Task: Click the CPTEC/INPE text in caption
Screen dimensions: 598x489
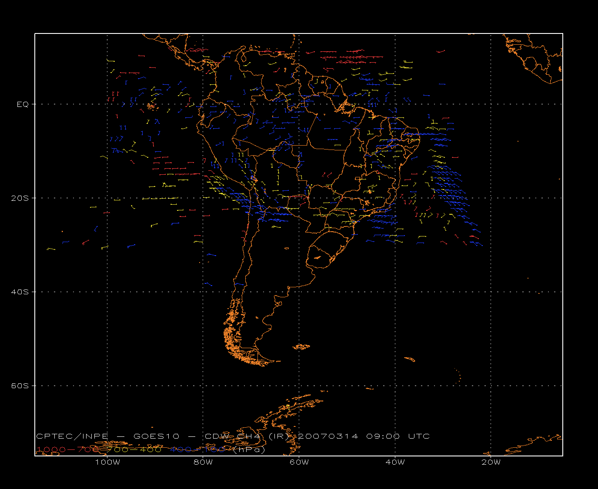Action: point(72,436)
